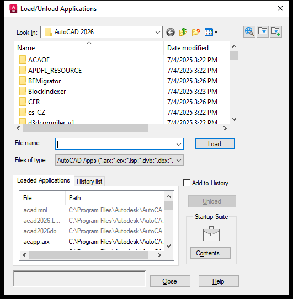293x299 pixels.
Task: Click the Startup Suite briefcase icon
Action: [x=211, y=234]
